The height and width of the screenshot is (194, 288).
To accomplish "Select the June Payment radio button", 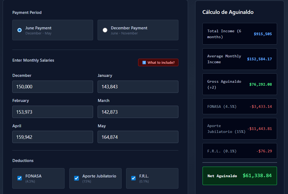I will point(19,30).
